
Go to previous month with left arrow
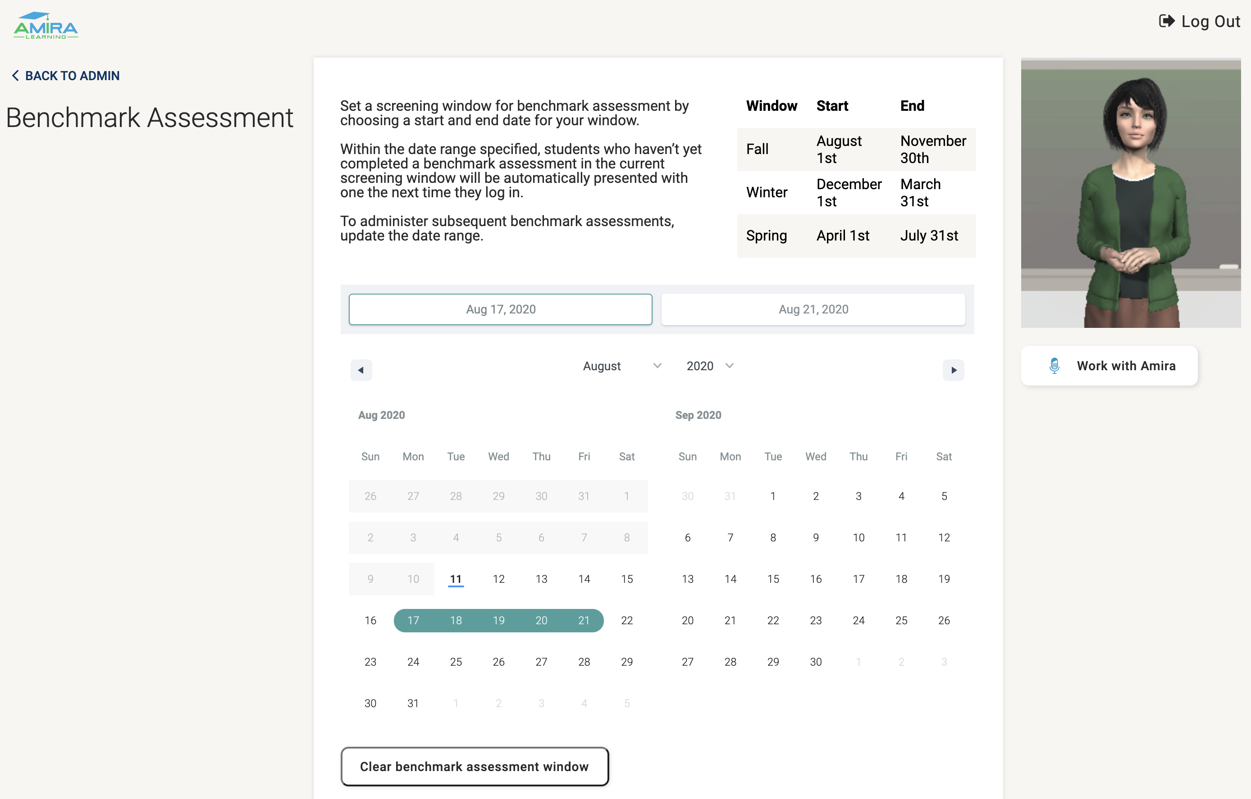pos(361,370)
